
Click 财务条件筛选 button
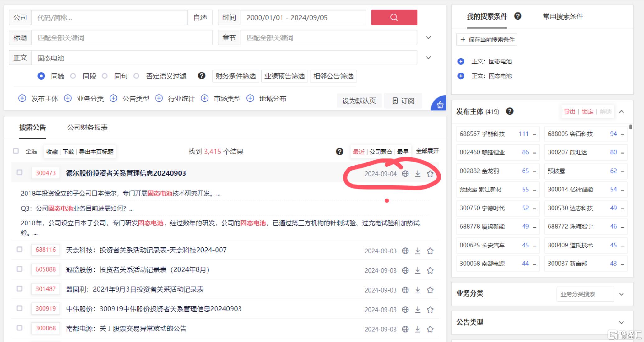point(236,76)
